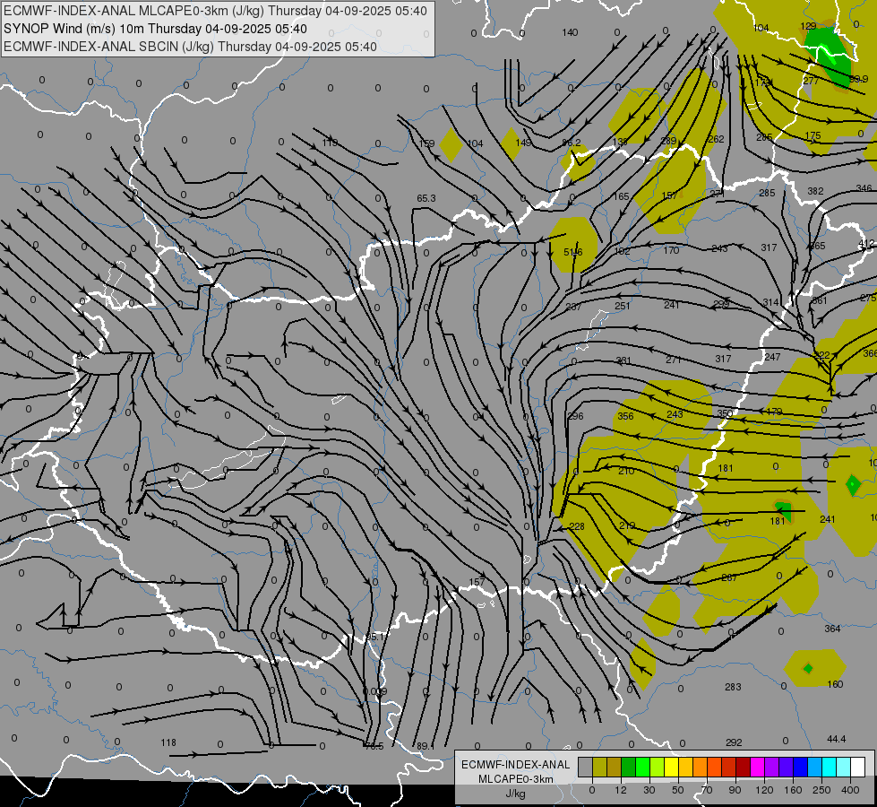The width and height of the screenshot is (877, 807).
Task: Click the legend tick label 90
Action: coord(735,790)
